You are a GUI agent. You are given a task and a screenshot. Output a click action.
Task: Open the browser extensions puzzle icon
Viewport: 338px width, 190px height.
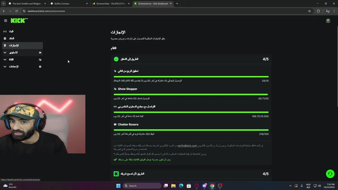(x=318, y=11)
